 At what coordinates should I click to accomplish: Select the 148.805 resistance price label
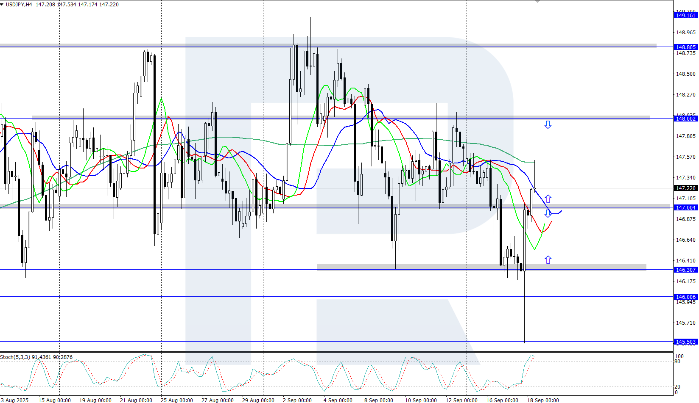(685, 47)
